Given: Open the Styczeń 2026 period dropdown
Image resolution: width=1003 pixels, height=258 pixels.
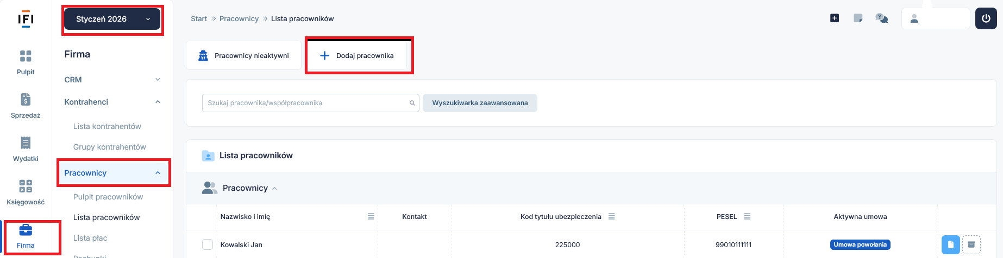Looking at the screenshot, I should [x=112, y=19].
